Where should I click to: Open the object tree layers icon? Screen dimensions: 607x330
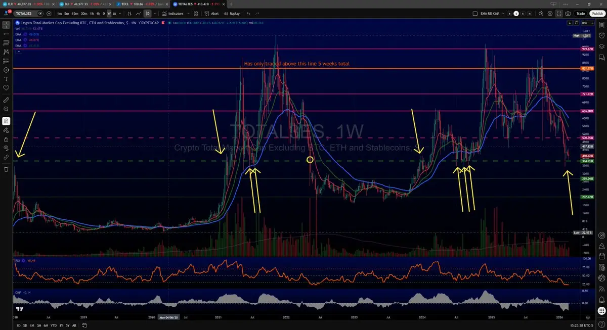click(601, 46)
